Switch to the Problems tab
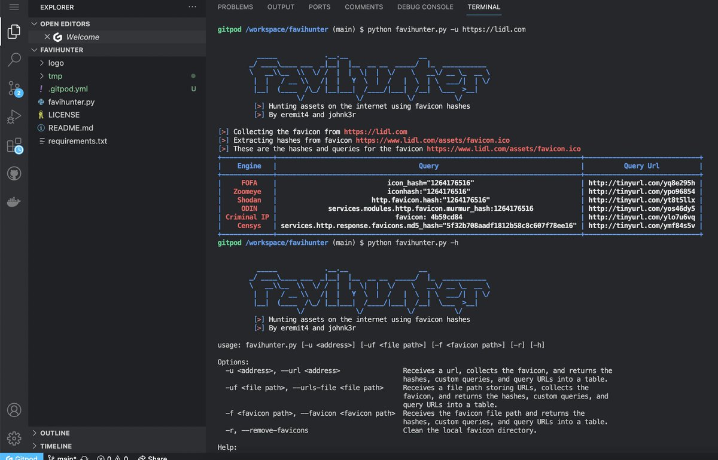718x460 pixels. (x=235, y=7)
